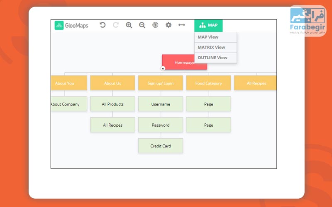Zoom in on the sitemap
This screenshot has width=332, height=207.
(129, 25)
